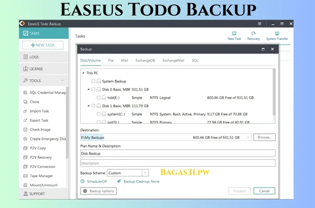Collapse the Disk 1 tree node
This screenshot has width=315, height=208.
[88, 106]
